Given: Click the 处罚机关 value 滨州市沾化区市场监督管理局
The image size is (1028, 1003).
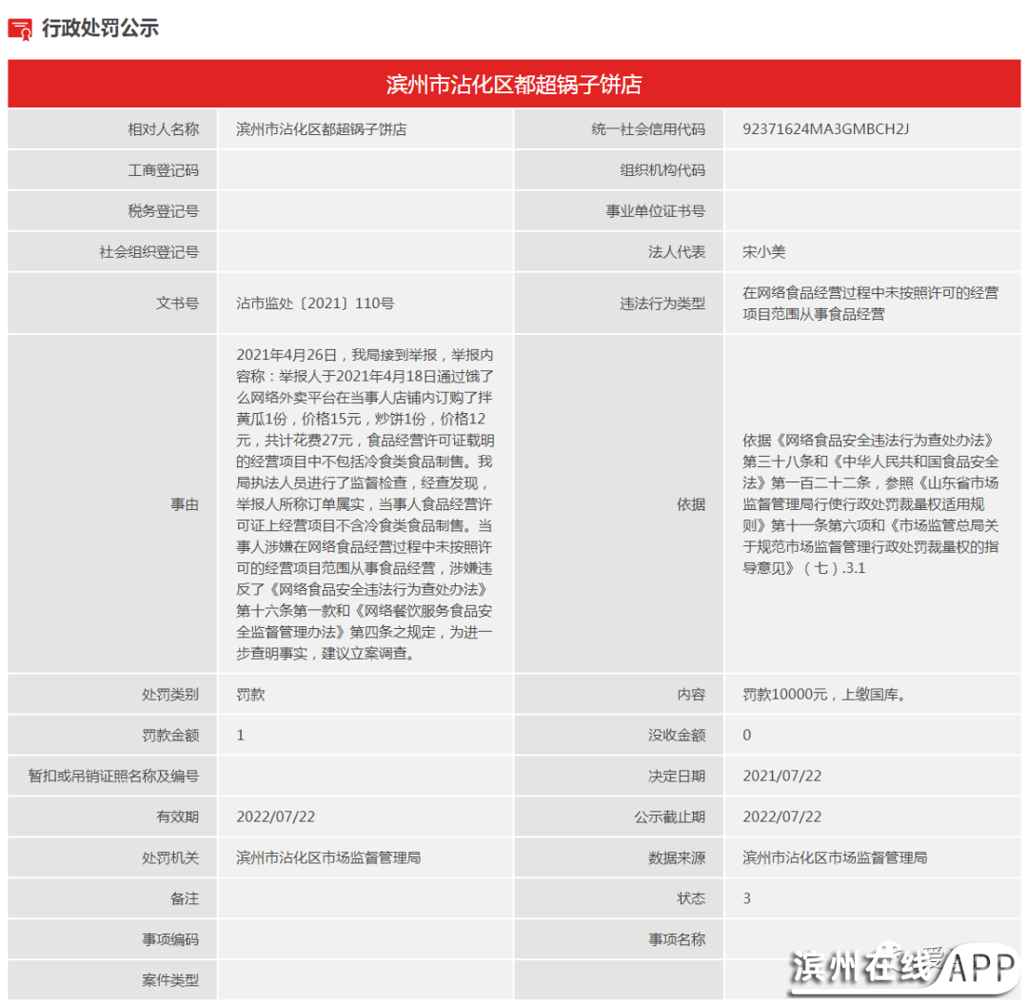Looking at the screenshot, I should point(328,857).
